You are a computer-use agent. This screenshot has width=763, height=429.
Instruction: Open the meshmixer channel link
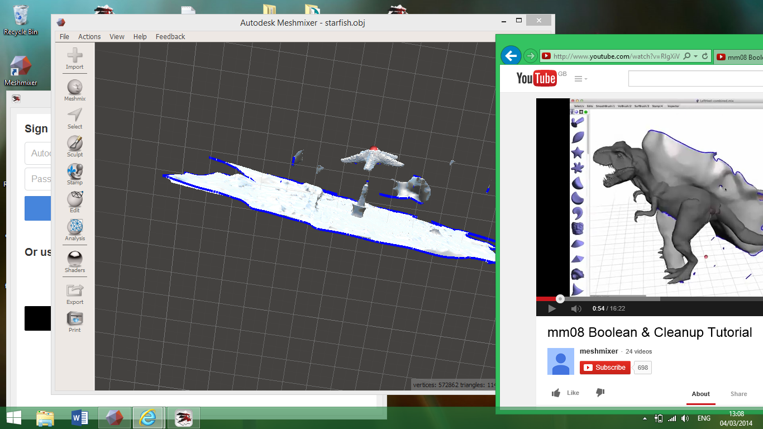(x=599, y=351)
